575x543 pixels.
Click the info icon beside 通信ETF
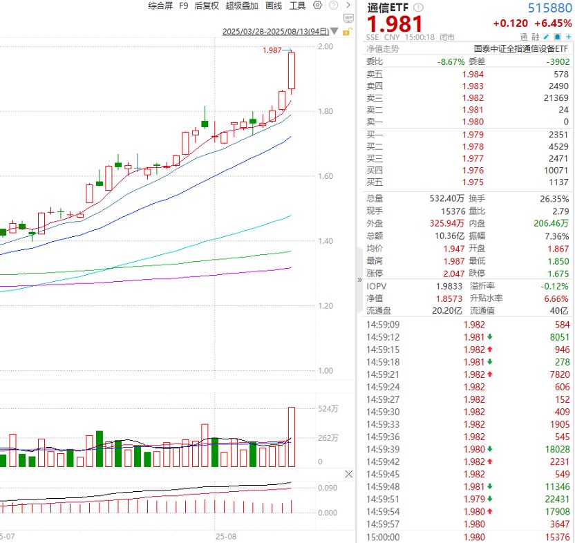[417, 7]
